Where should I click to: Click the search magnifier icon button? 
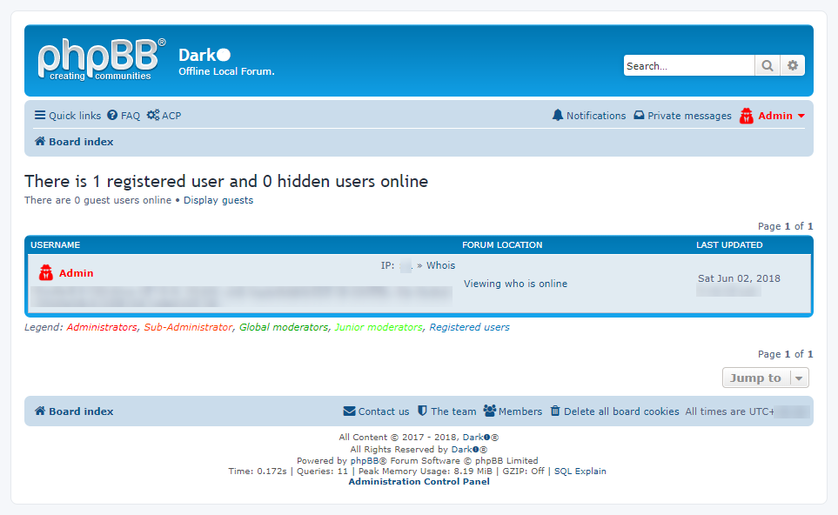767,66
